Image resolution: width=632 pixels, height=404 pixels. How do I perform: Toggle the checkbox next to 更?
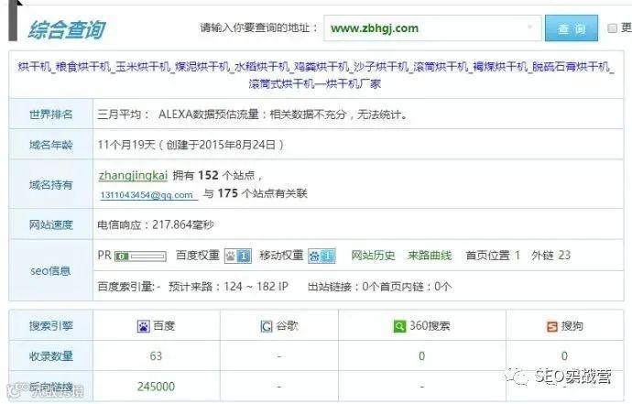tap(612, 27)
